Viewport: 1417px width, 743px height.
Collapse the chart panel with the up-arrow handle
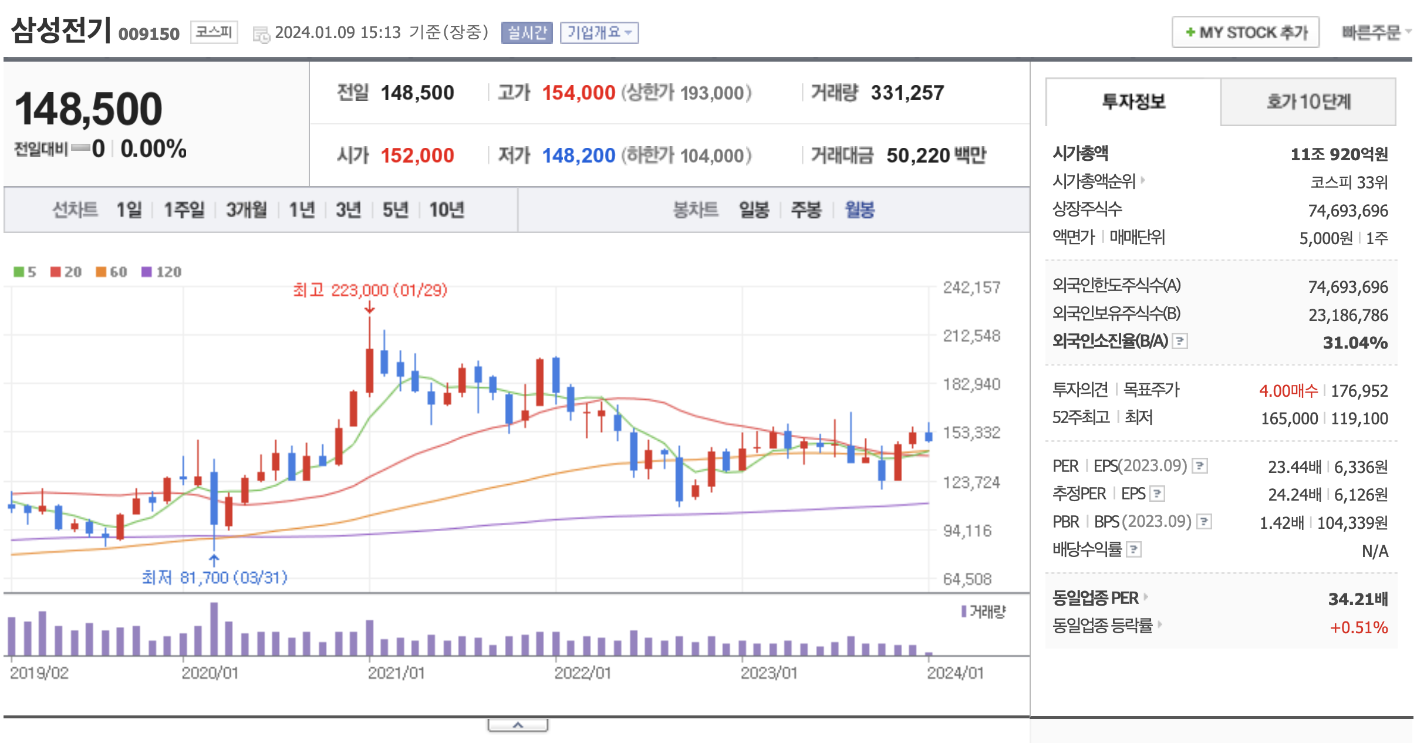(518, 725)
